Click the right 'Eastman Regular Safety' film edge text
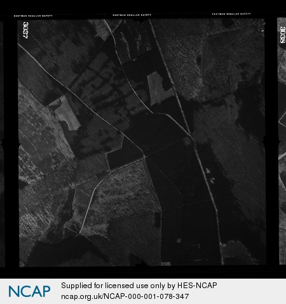The image size is (286, 304). [x=231, y=14]
